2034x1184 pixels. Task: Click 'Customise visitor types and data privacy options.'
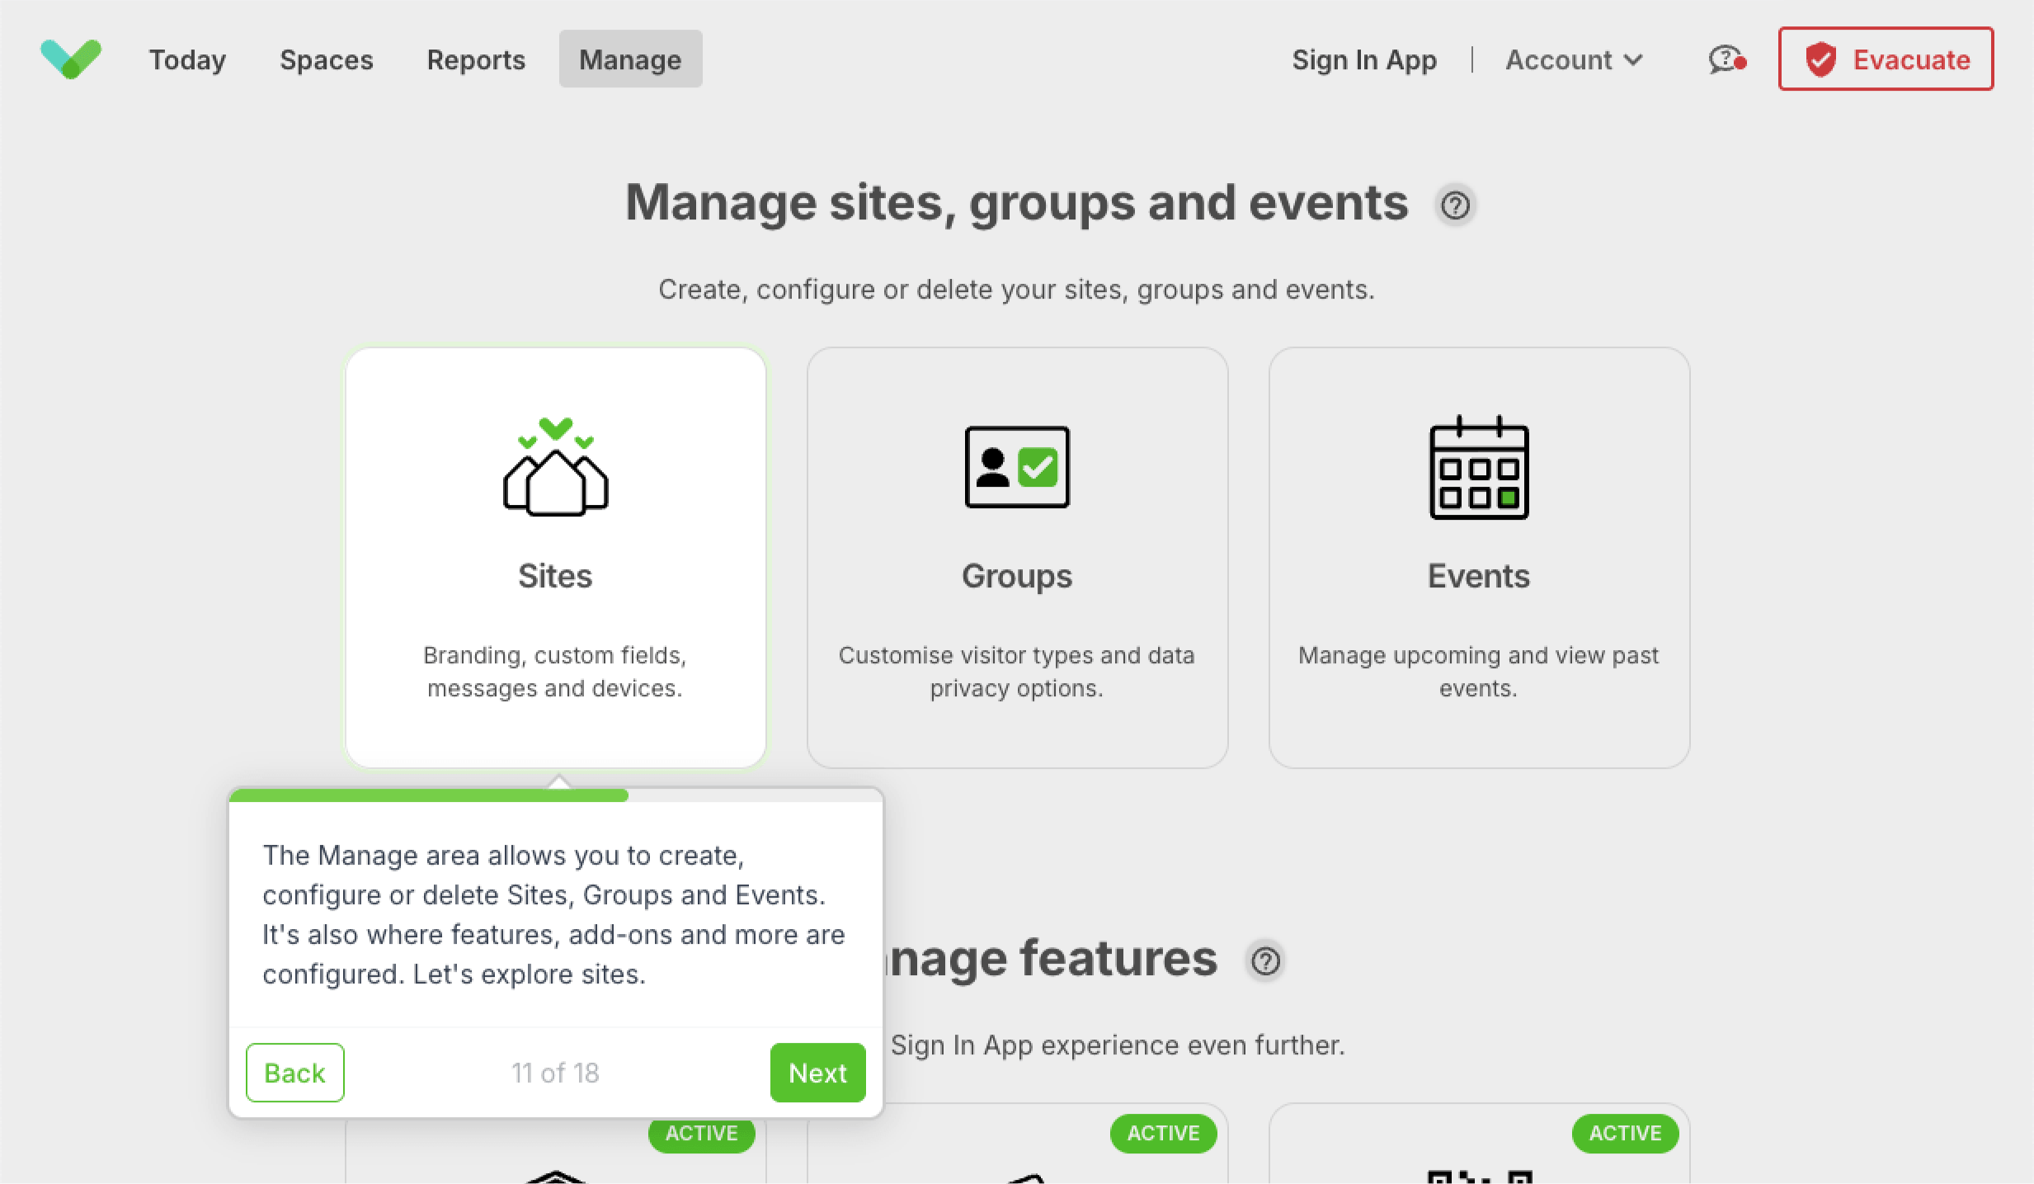pyautogui.click(x=1017, y=672)
